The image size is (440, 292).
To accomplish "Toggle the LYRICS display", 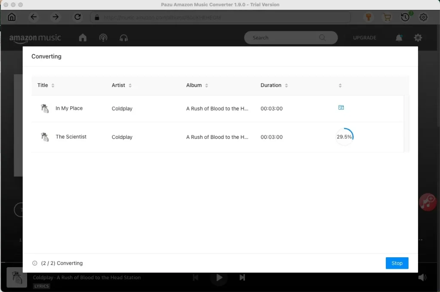I will tap(41, 286).
